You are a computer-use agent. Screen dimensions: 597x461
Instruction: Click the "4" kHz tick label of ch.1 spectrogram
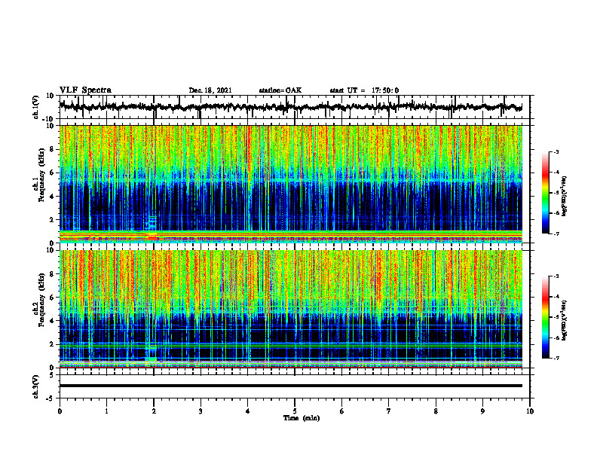tap(53, 197)
